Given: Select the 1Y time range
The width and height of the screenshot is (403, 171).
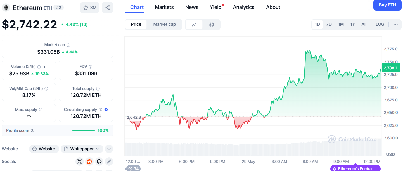Looking at the screenshot, I should [352, 24].
